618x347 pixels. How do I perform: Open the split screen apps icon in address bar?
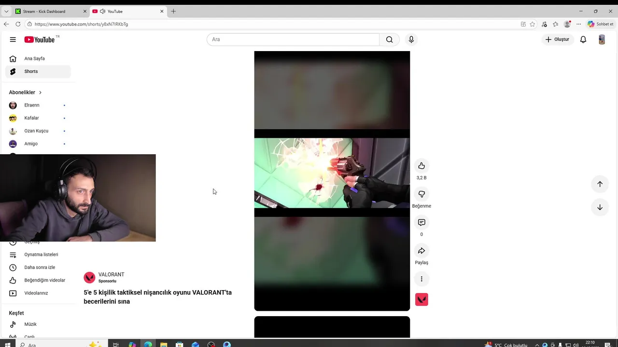[x=523, y=24]
